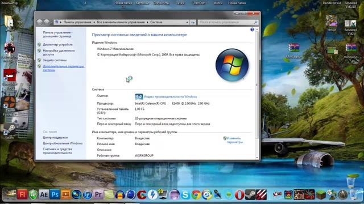Screen dimensions: 364x204
Task: Open terrain file on desktop
Action: [x=332, y=23]
